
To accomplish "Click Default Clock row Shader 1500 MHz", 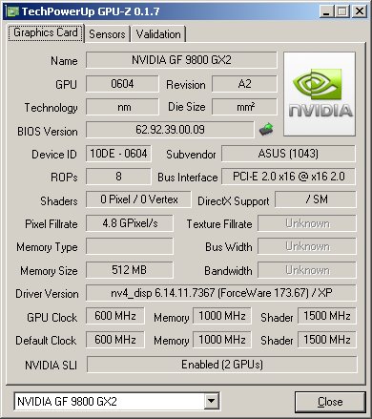I will click(x=327, y=340).
